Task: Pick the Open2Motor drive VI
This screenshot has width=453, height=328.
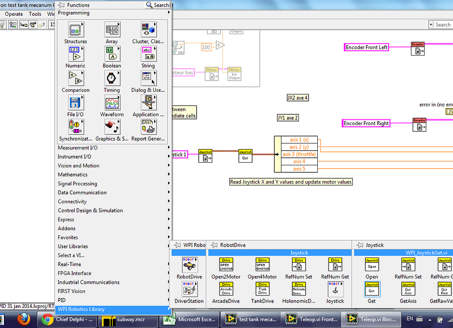Action: [x=226, y=264]
